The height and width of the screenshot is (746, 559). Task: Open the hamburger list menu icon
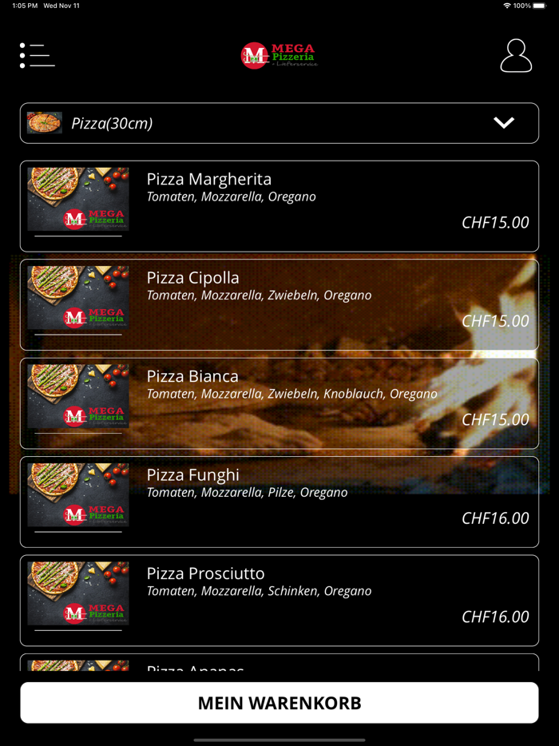[x=37, y=55]
